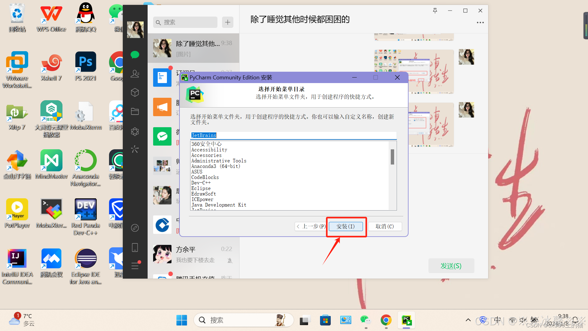The image size is (588, 331).
Task: Open WeChat mini programs icon in sidebar
Action: click(135, 228)
